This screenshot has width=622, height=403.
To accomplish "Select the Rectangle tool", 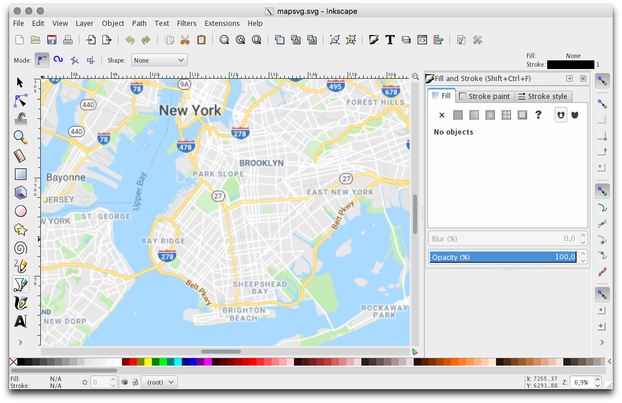I will (20, 174).
